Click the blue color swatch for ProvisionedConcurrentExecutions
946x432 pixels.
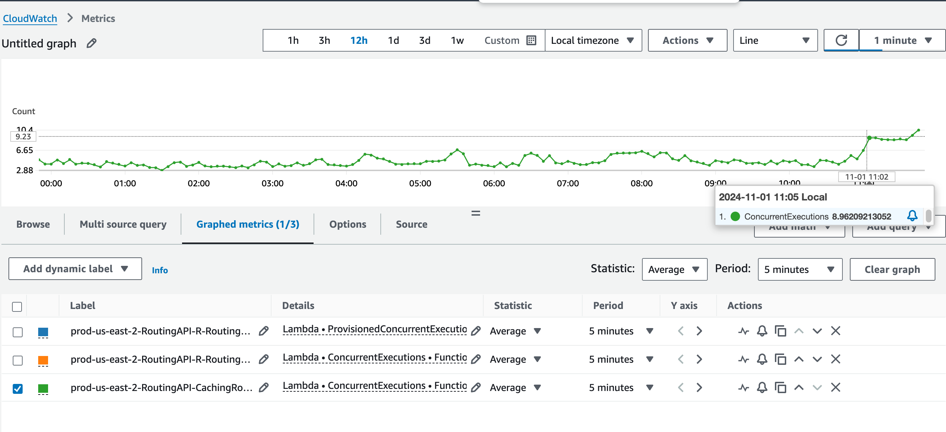pyautogui.click(x=43, y=332)
